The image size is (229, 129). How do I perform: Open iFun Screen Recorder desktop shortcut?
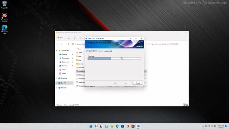tap(4, 18)
